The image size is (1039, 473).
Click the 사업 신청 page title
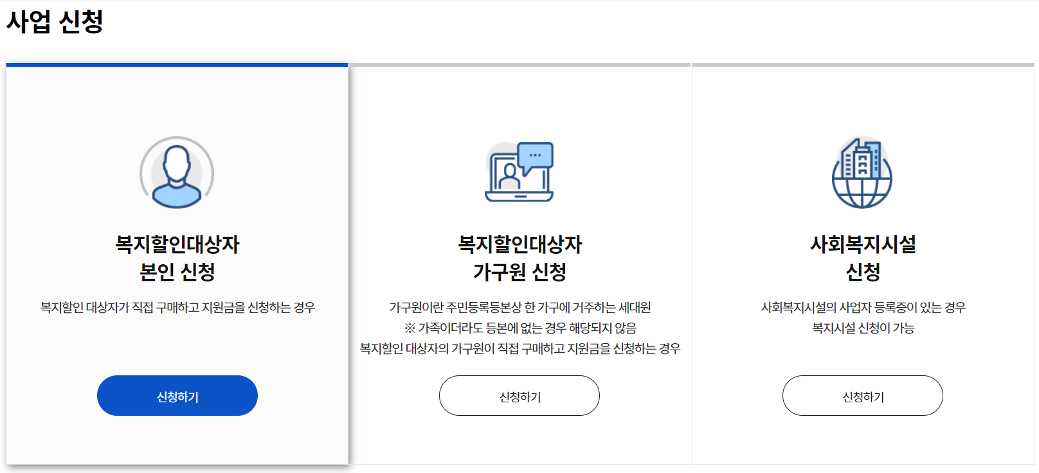(55, 21)
